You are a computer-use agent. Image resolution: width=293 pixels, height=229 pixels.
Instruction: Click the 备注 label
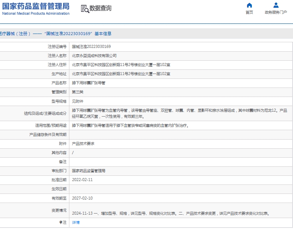point(63,162)
